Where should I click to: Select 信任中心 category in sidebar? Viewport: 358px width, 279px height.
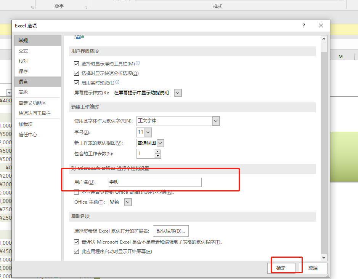38,134
